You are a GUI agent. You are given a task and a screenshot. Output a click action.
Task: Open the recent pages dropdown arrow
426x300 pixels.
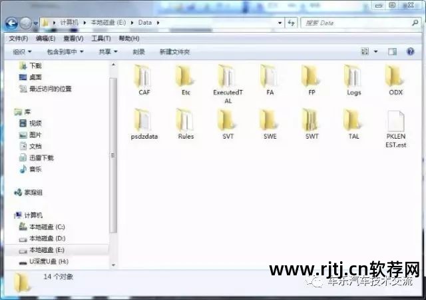35,24
